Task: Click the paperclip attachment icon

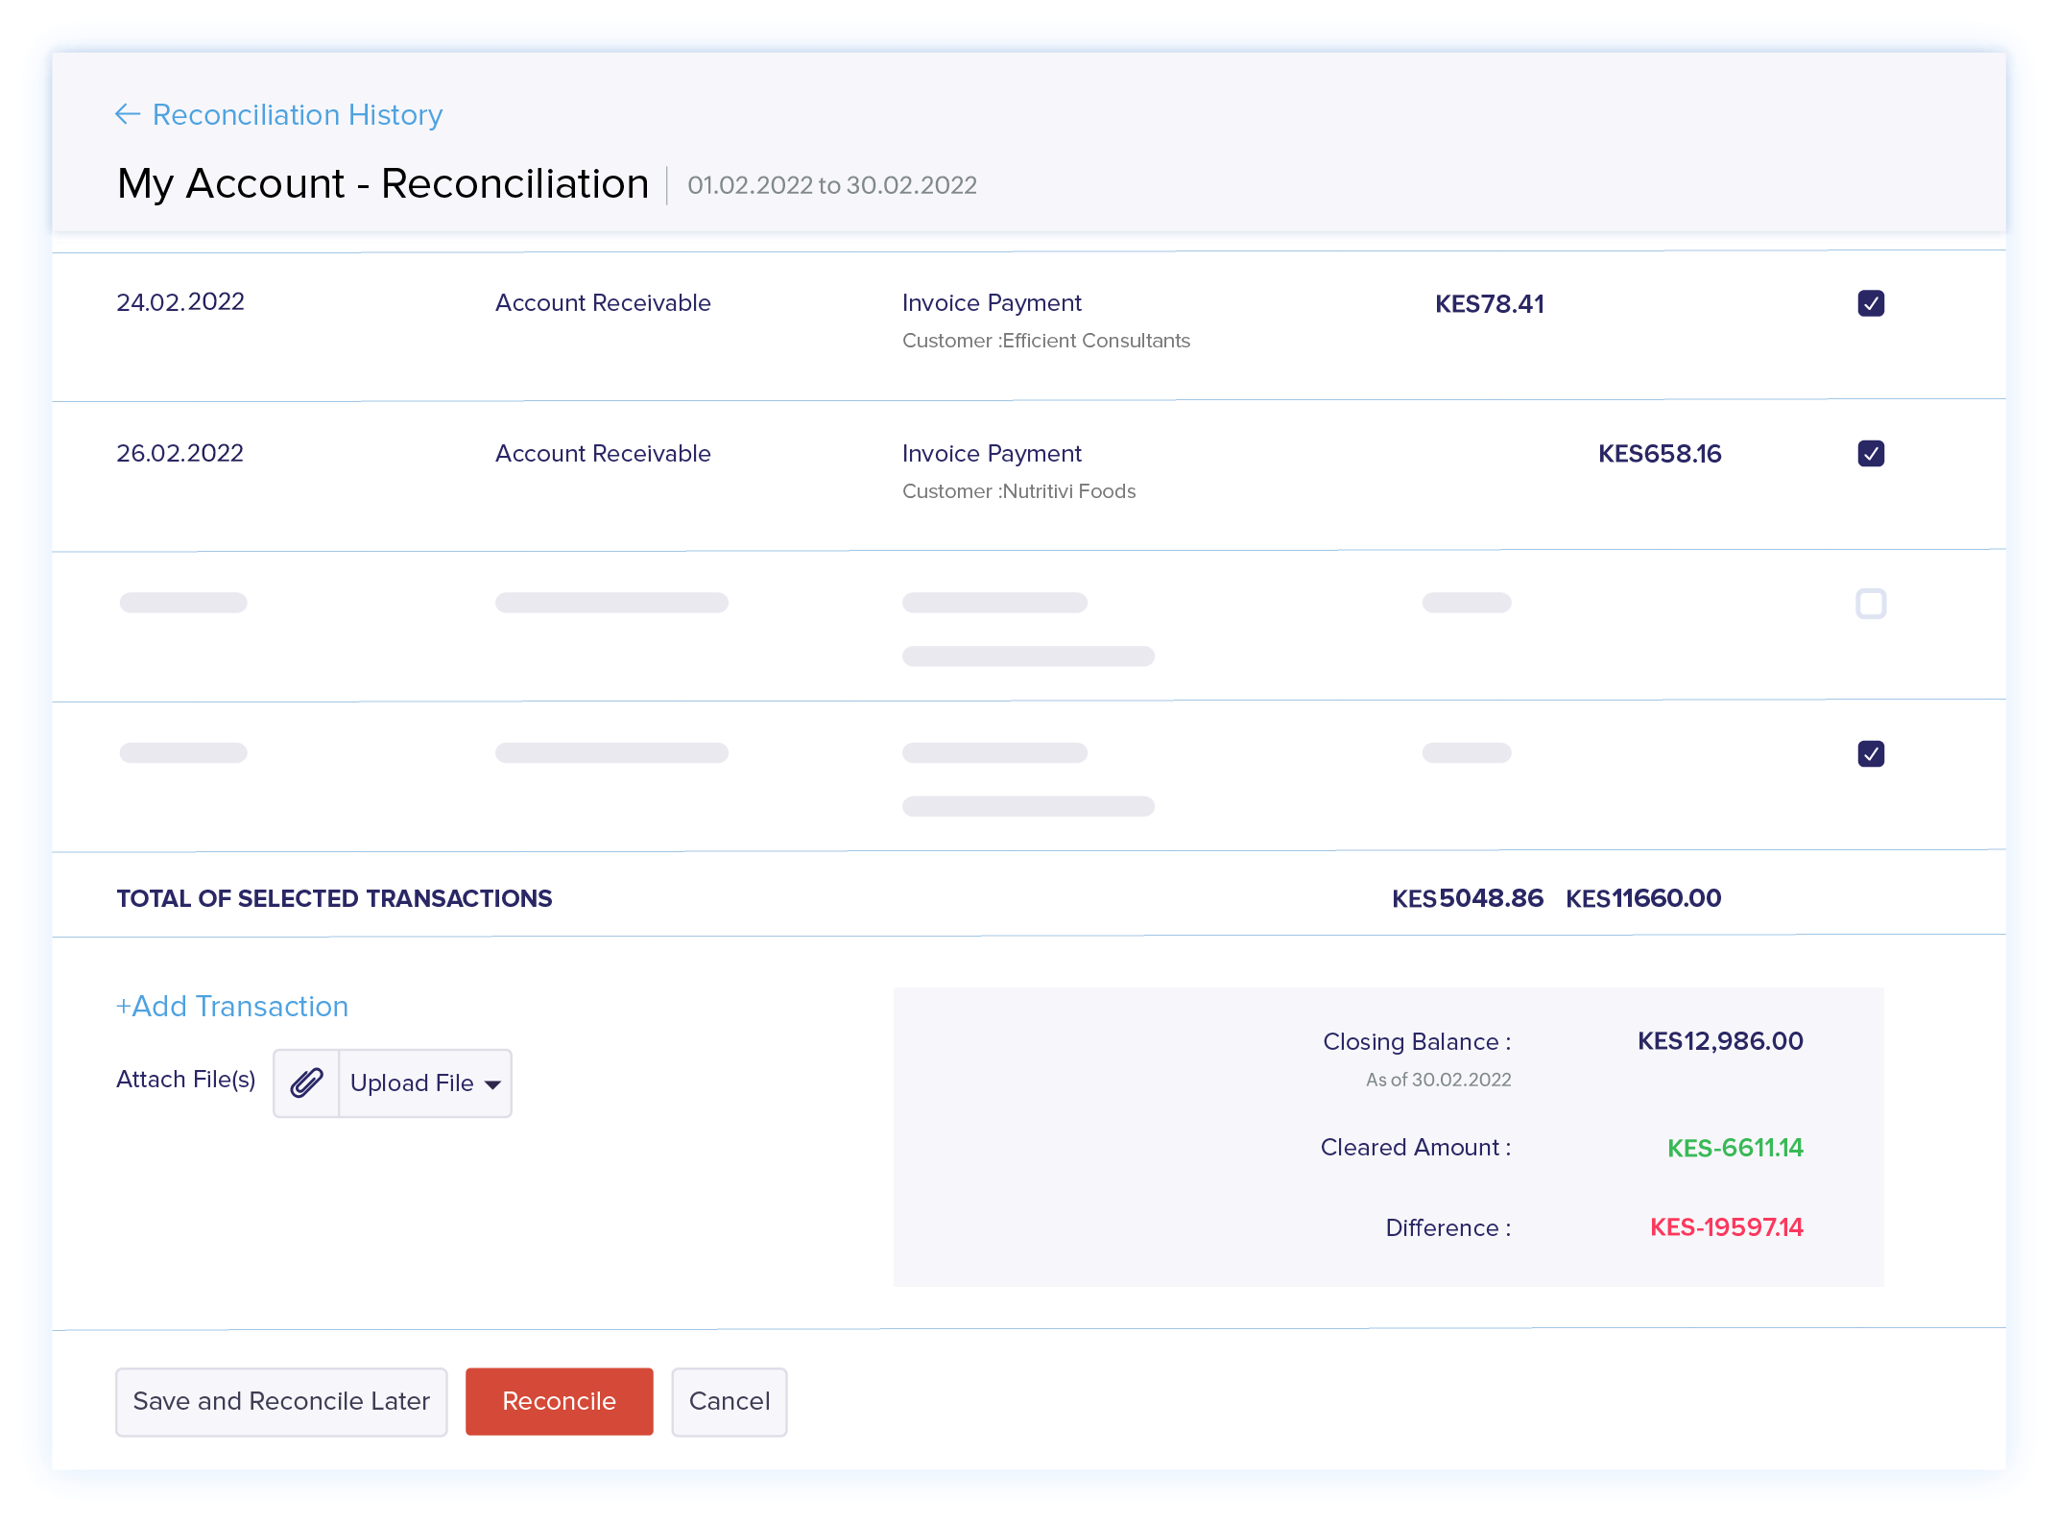Action: click(307, 1083)
